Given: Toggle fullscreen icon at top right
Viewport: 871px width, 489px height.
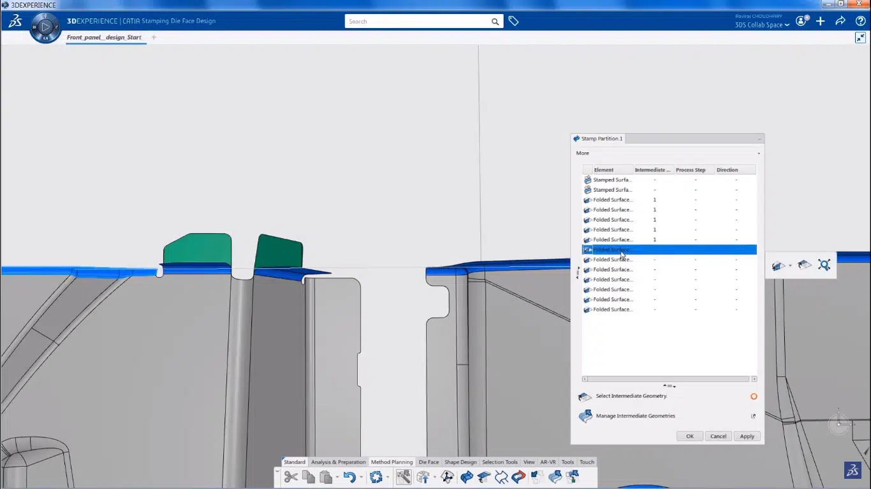Looking at the screenshot, I should (x=860, y=38).
